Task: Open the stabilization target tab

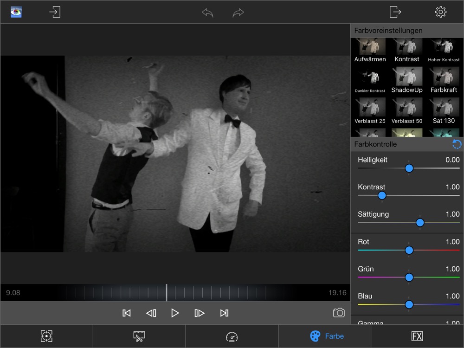Action: [46, 336]
